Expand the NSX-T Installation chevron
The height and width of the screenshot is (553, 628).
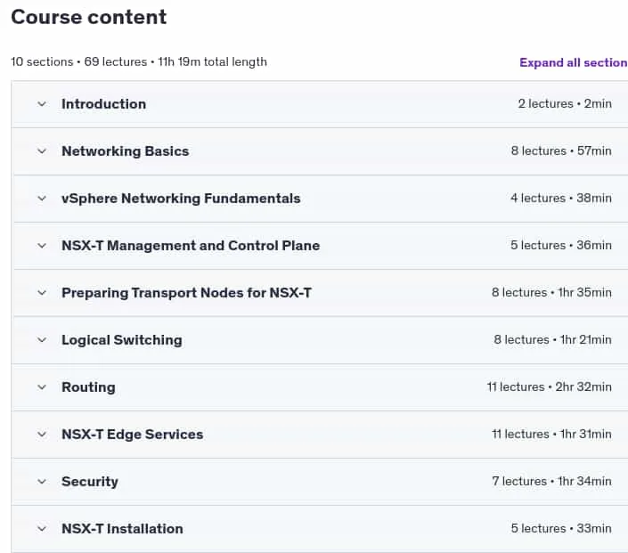coord(42,529)
